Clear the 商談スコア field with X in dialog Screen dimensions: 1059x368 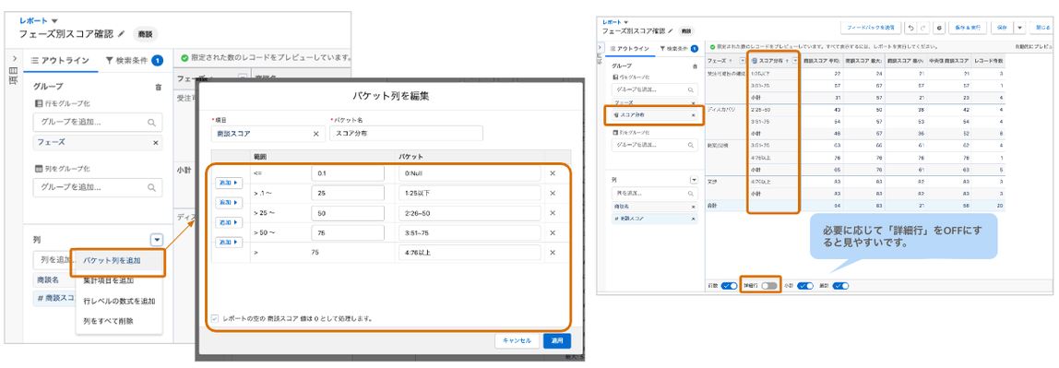pos(315,134)
